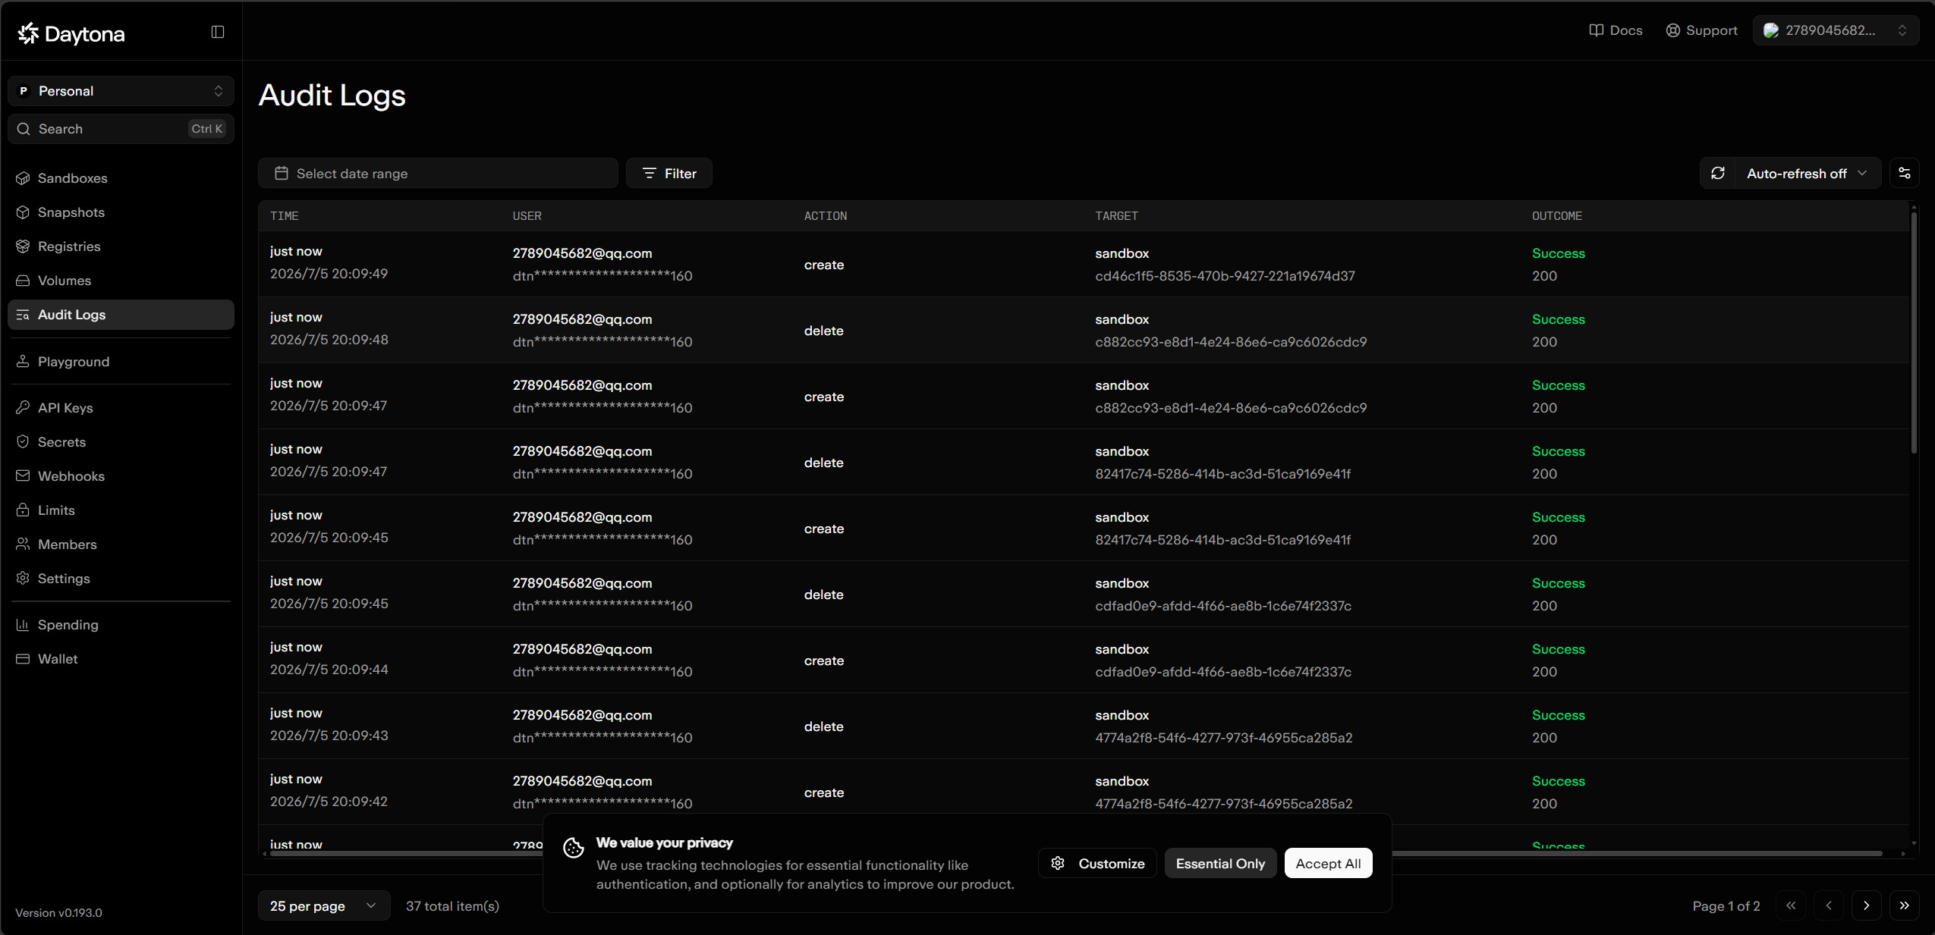Click target ID cd46c1f5-8535-470b-9427-221a19674d37
The image size is (1935, 935).
1225,276
